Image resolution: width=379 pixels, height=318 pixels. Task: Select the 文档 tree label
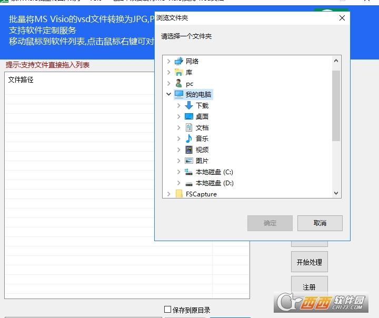point(202,128)
